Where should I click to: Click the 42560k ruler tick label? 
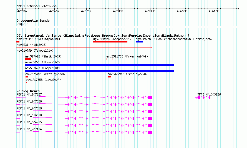pos(54,11)
